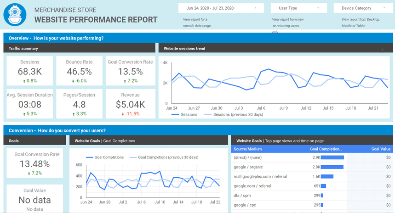Select the mall.googleplex.com / referral row
Image resolution: width=395 pixels, height=213 pixels.
(x=260, y=176)
